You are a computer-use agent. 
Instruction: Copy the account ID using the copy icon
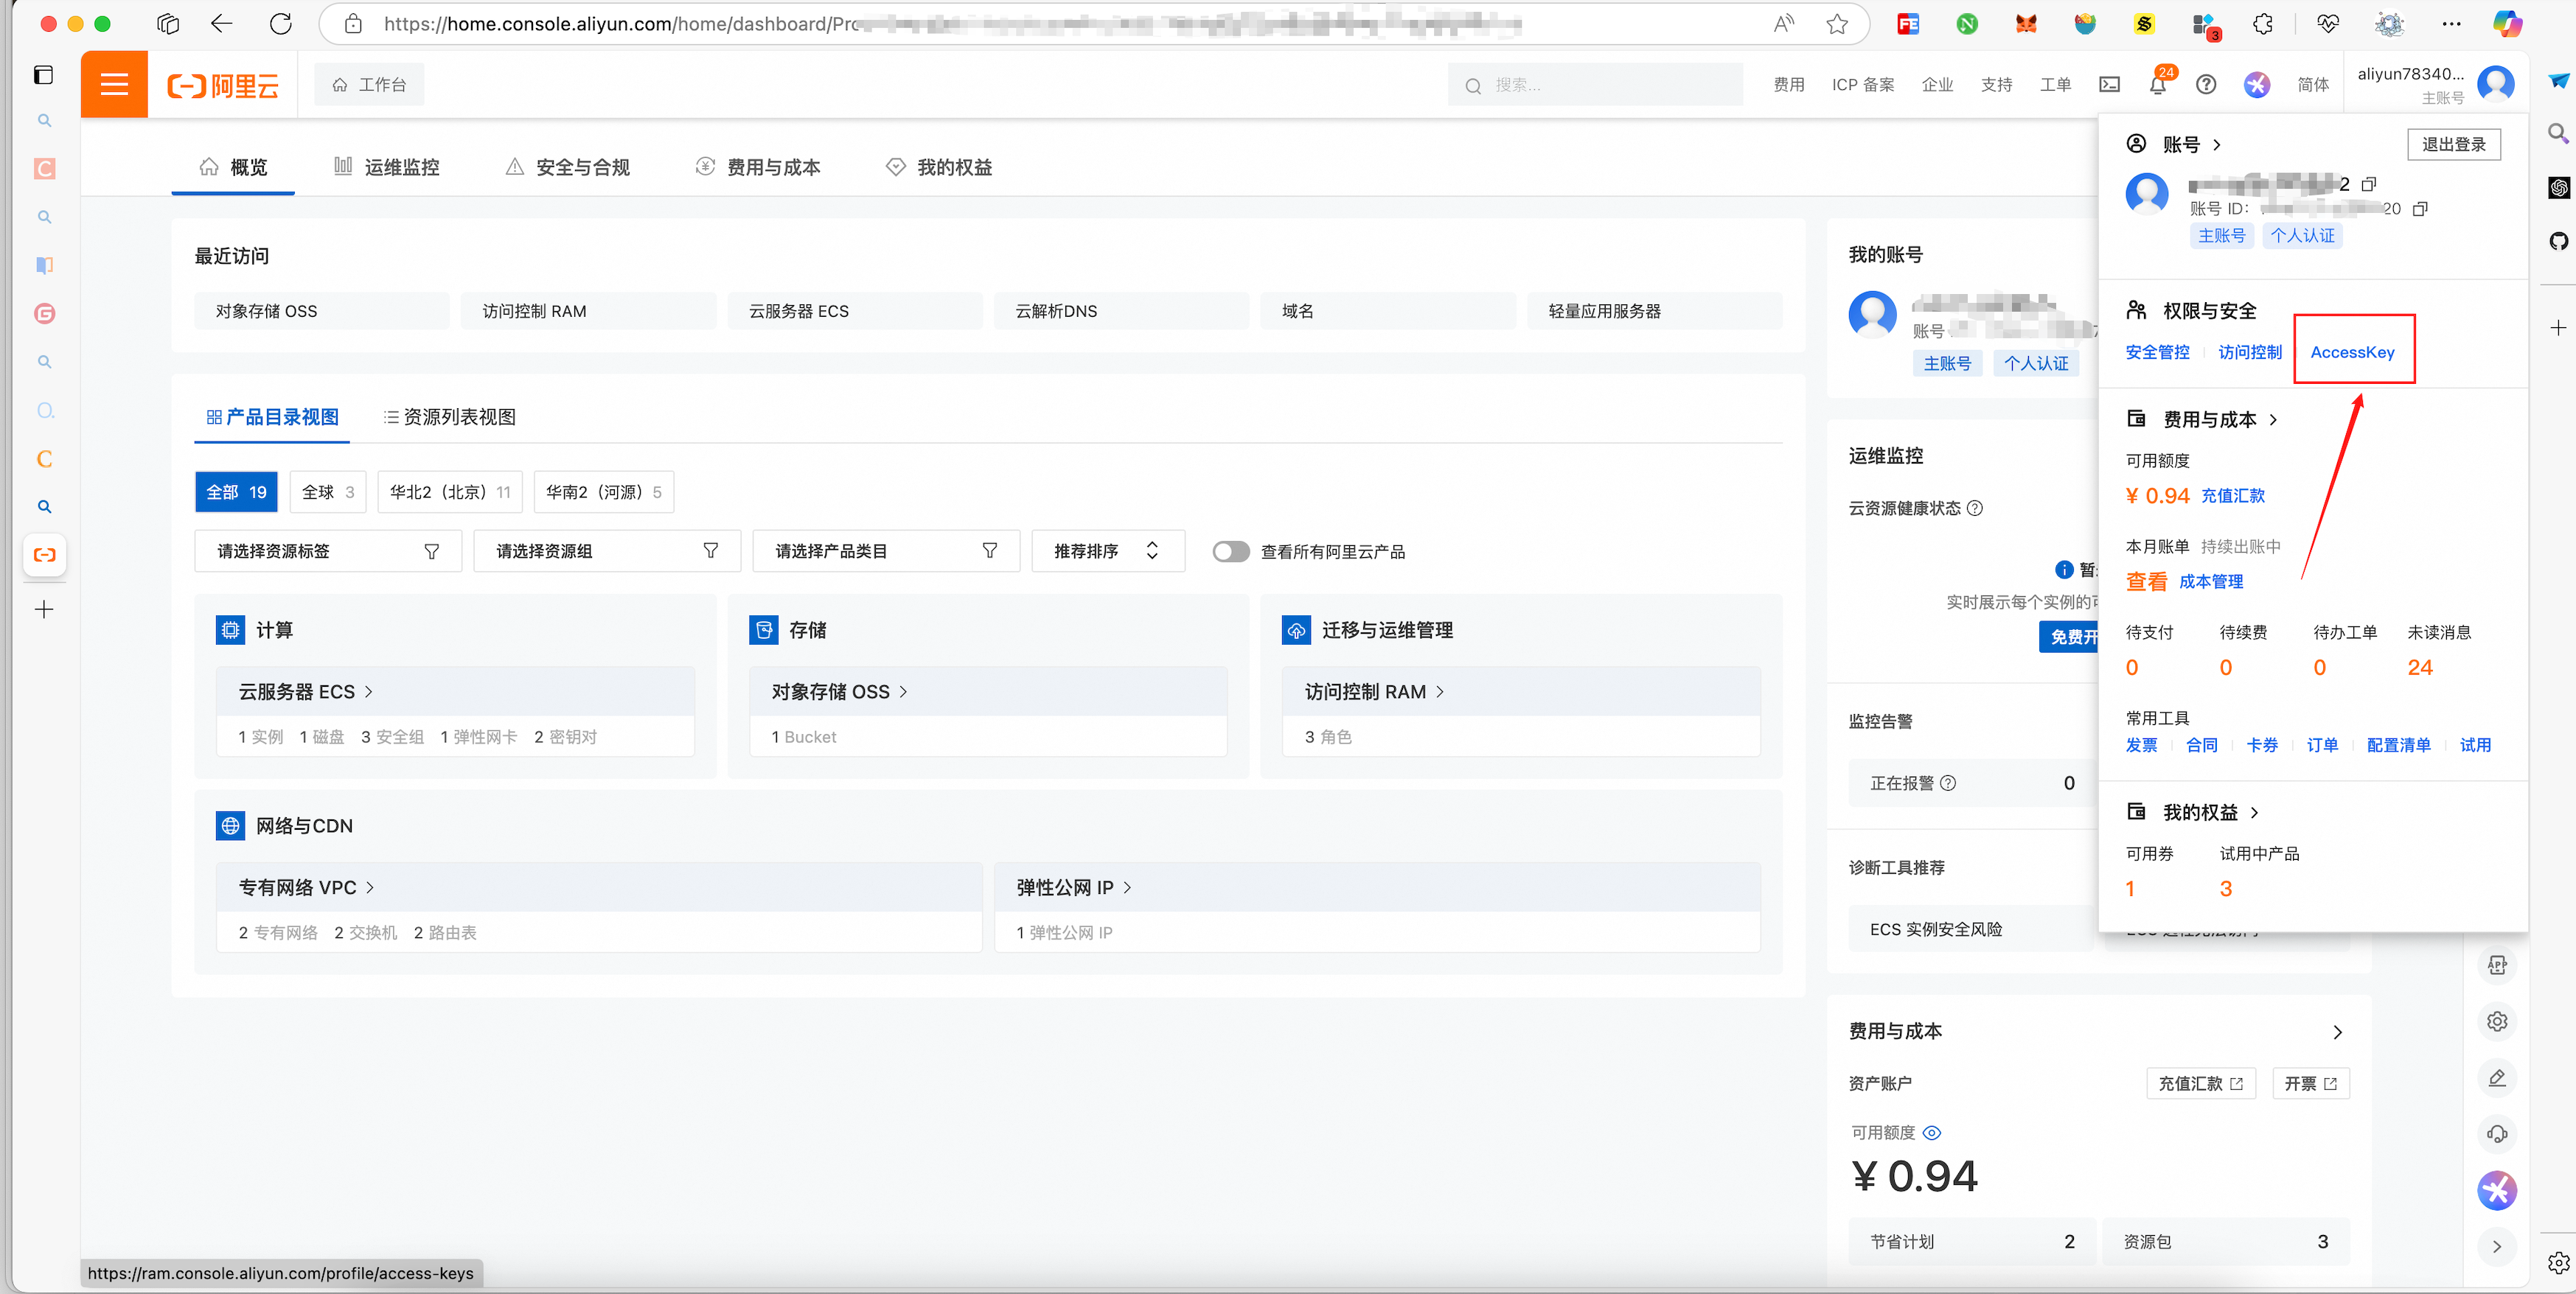click(x=2421, y=209)
